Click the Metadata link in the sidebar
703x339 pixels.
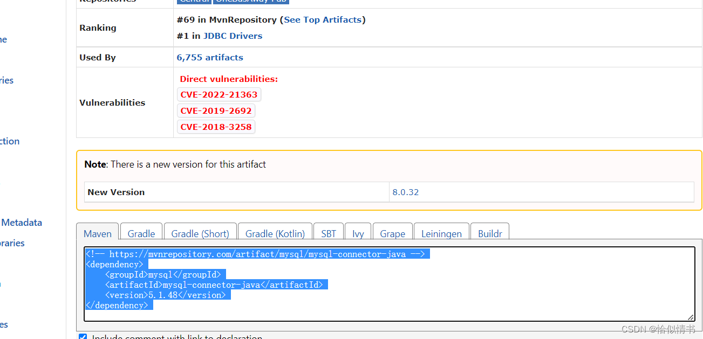click(22, 222)
